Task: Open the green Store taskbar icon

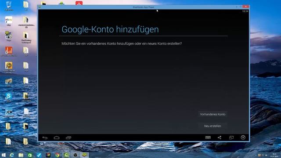Action: [x=30, y=155]
